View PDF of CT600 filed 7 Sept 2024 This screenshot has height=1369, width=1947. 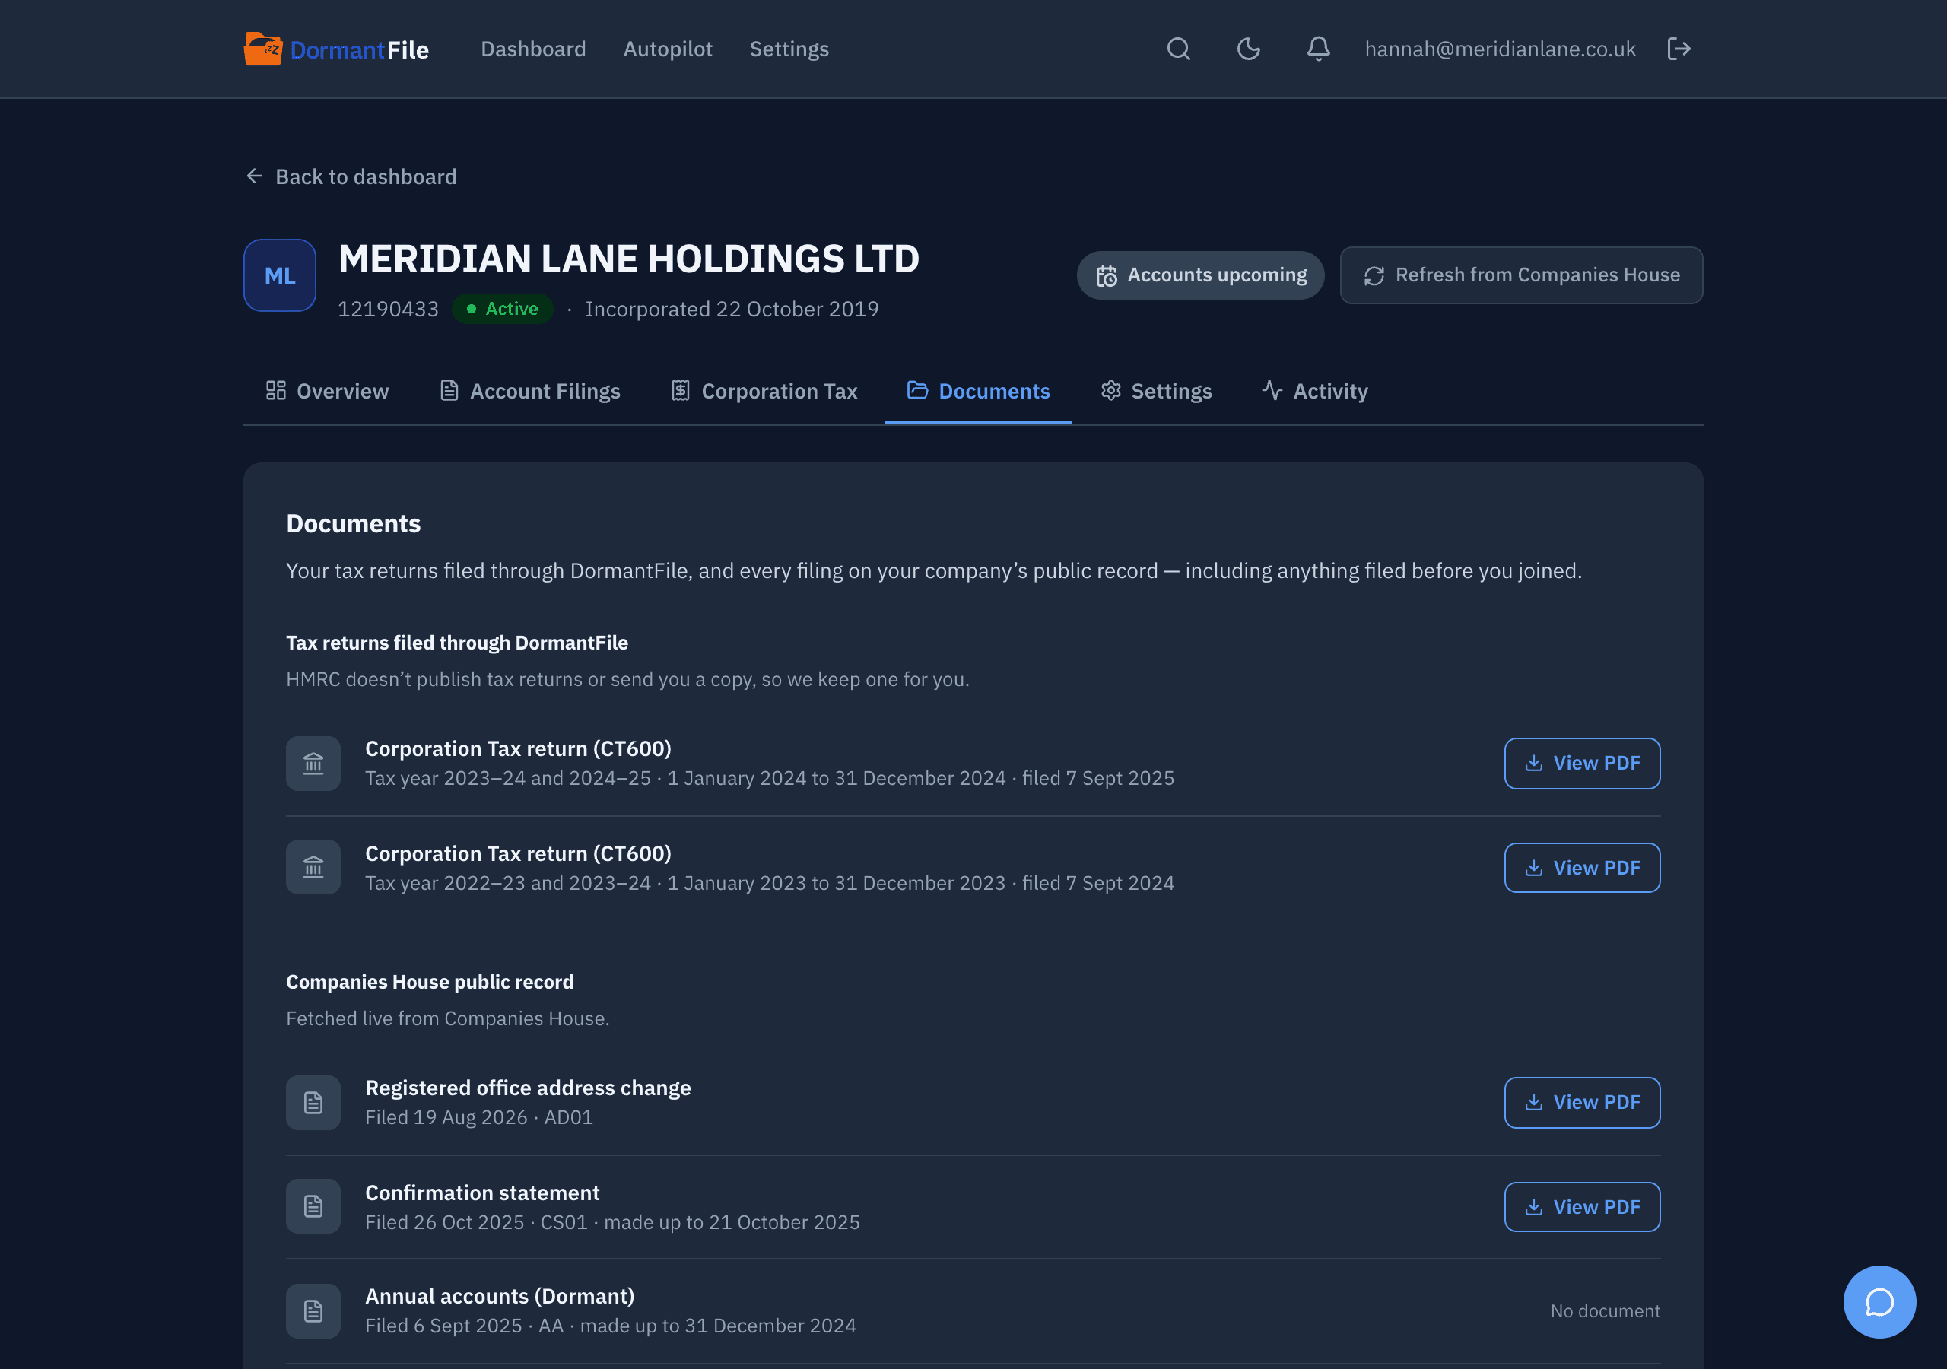[x=1581, y=868]
